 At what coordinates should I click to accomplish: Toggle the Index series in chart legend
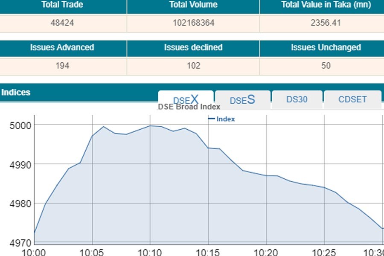click(222, 119)
